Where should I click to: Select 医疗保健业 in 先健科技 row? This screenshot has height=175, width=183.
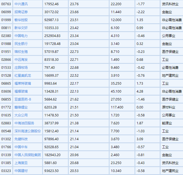(x=170, y=139)
